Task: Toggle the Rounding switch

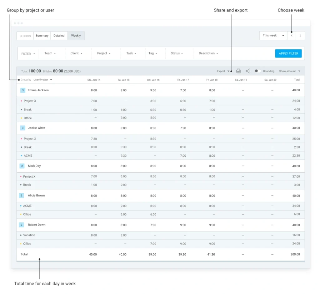Action: pos(257,71)
